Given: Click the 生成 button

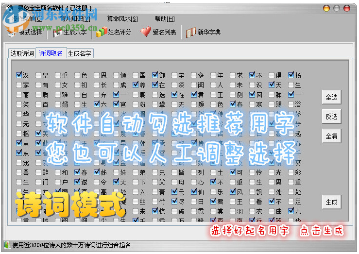Looking at the screenshot, I should tap(331, 202).
